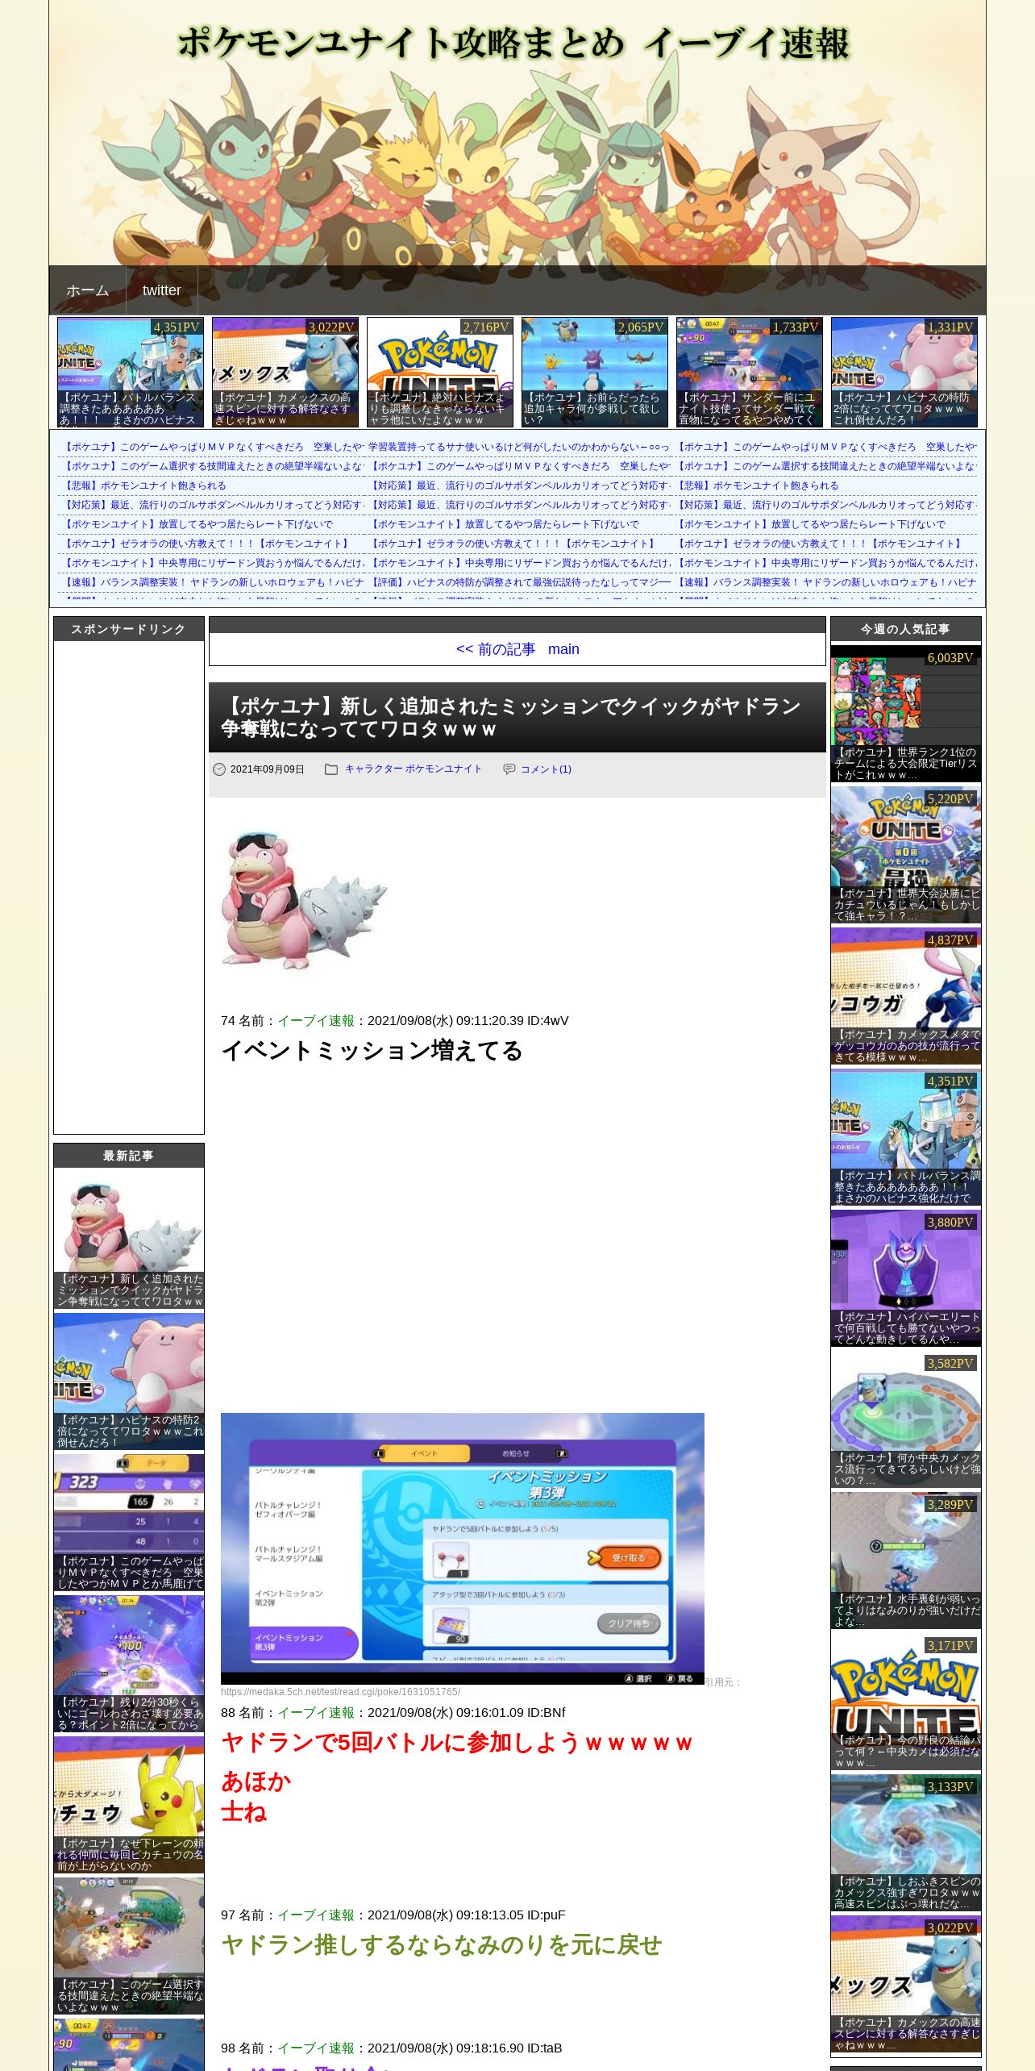Open right column headline ゼラオラの使い方教えて
The width and height of the screenshot is (1035, 2071).
pos(820,544)
